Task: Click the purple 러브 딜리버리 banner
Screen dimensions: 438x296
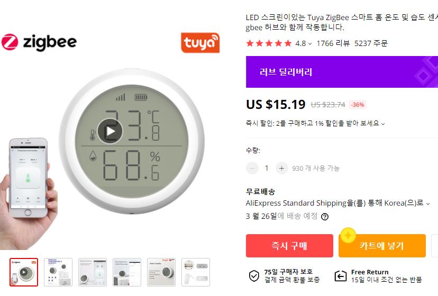Action: [x=342, y=72]
